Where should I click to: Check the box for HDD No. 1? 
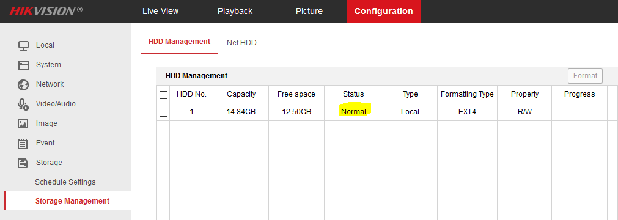163,112
